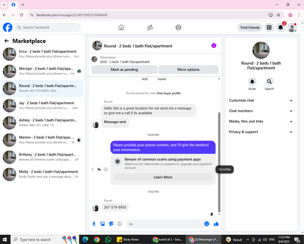Expand Media, files and links section
Screen dimensions: 304x244
click(x=261, y=122)
